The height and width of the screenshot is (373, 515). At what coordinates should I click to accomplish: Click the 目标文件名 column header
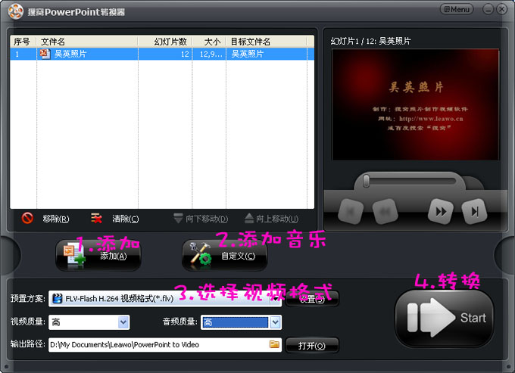[267, 42]
